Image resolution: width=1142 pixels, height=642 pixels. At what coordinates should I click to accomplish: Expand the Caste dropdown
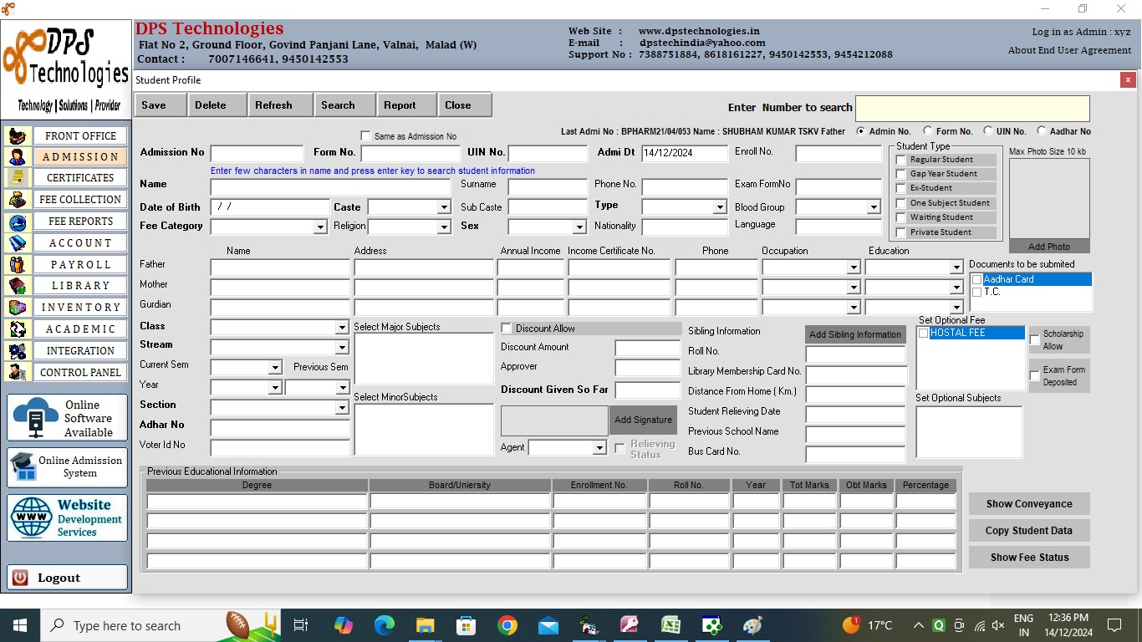click(x=444, y=207)
